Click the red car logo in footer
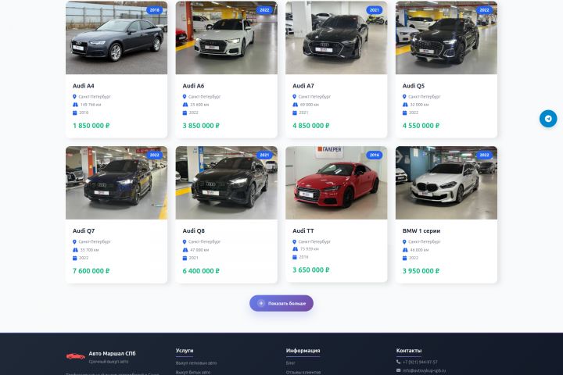 click(x=76, y=356)
